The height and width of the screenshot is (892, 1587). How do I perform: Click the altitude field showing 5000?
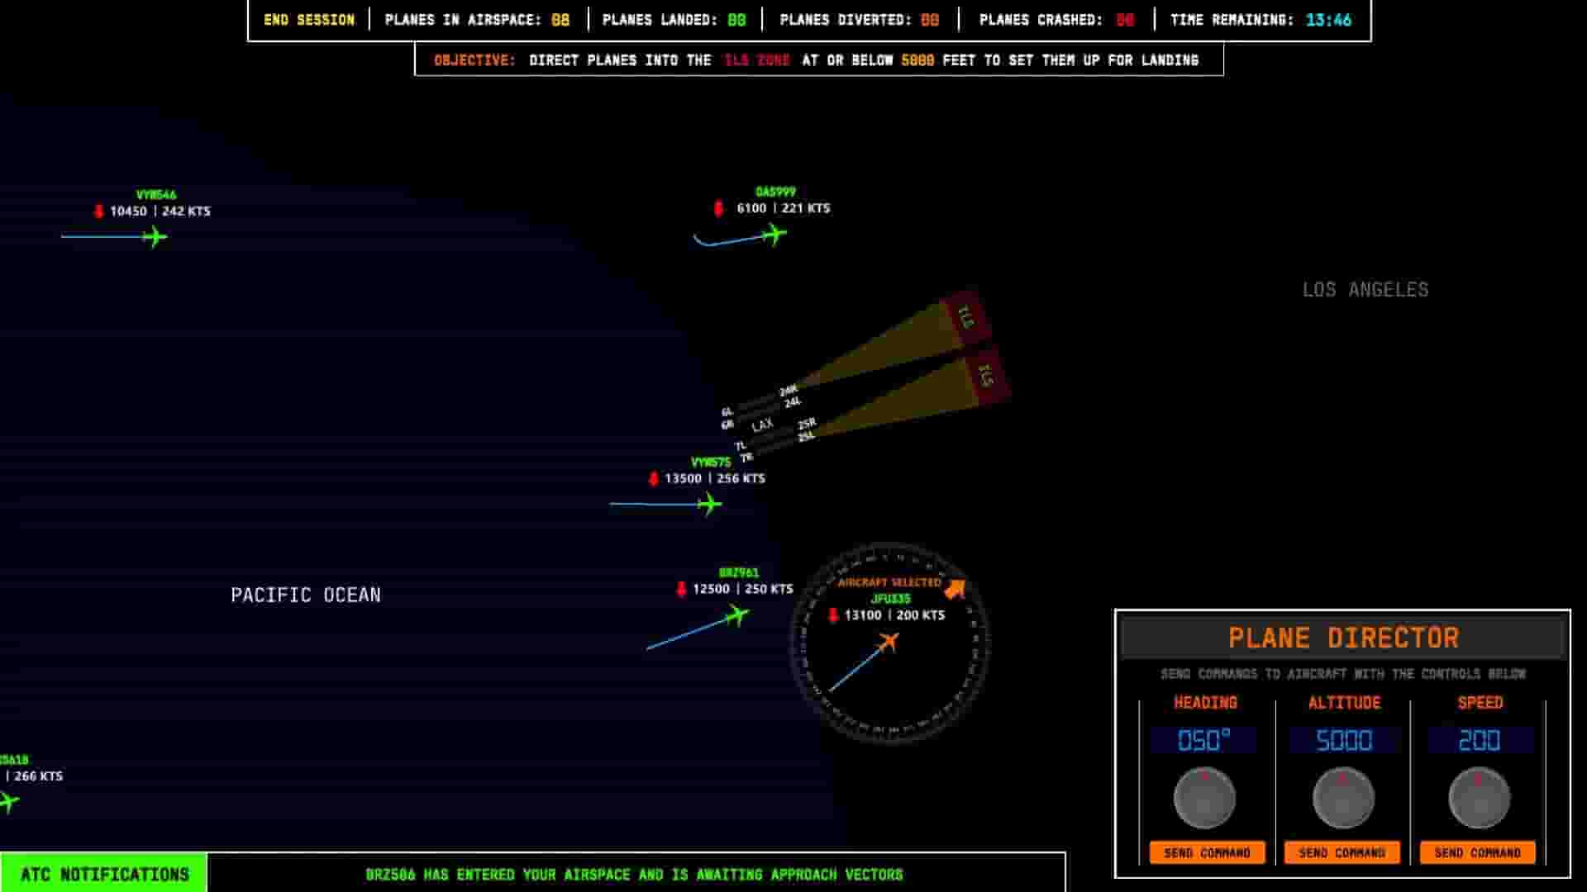click(x=1342, y=741)
